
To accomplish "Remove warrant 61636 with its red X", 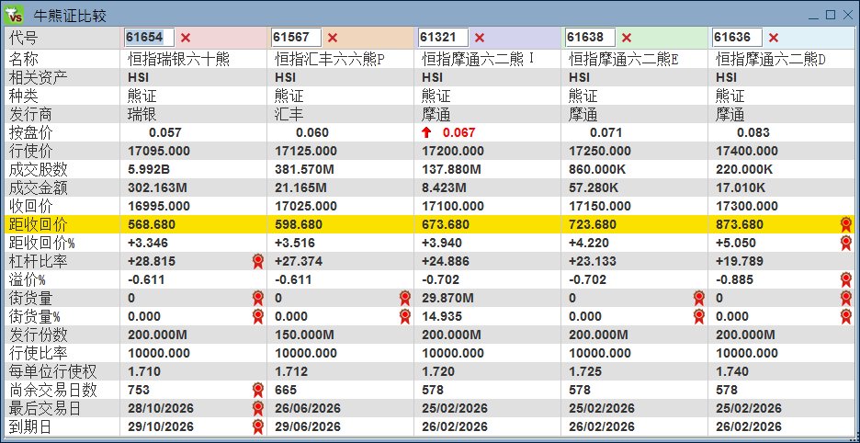I will tap(774, 38).
